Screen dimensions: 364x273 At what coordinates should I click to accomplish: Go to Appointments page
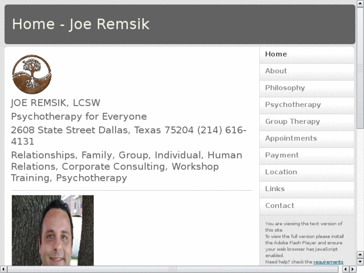pyautogui.click(x=306, y=139)
